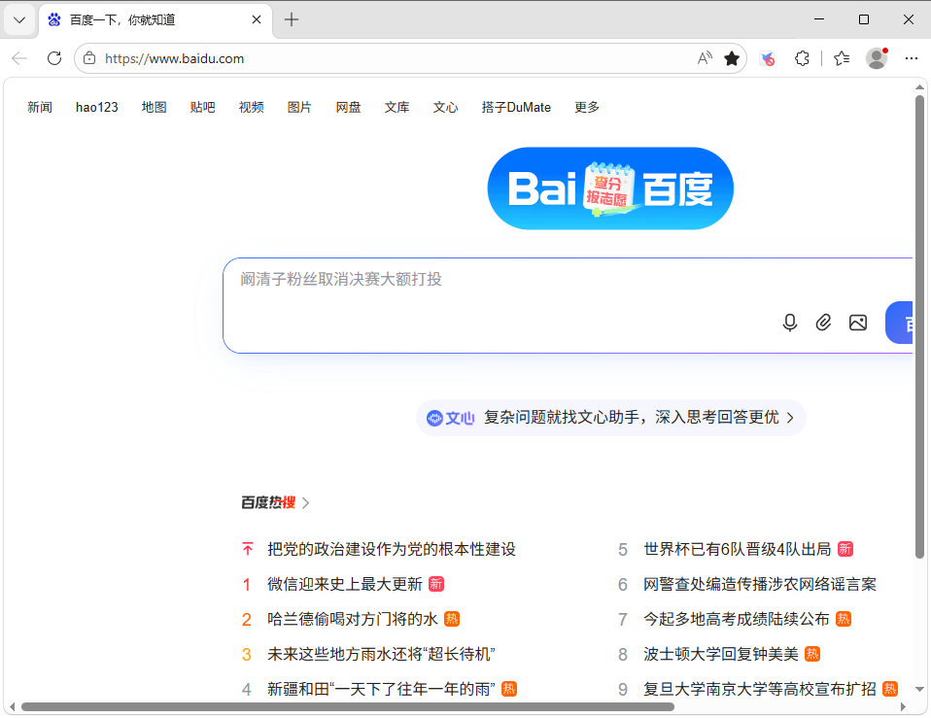Click the scroll left arrow at bottom
This screenshot has height=718, width=931.
click(x=12, y=706)
